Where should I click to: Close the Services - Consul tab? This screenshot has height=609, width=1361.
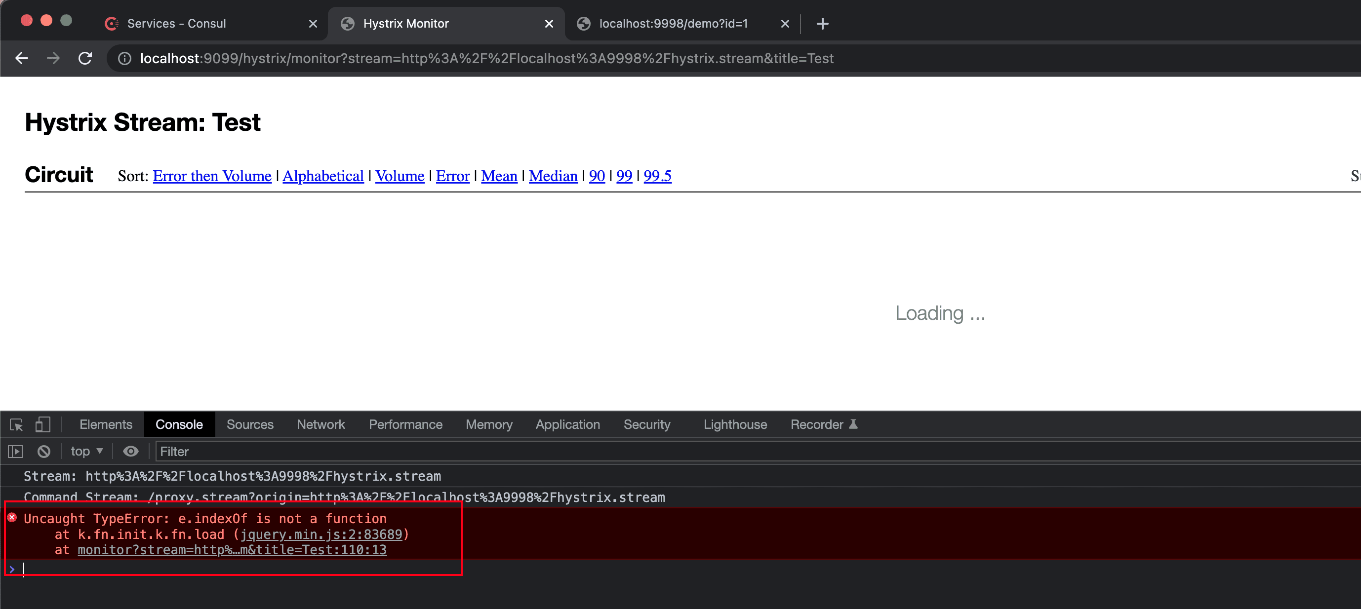(313, 24)
